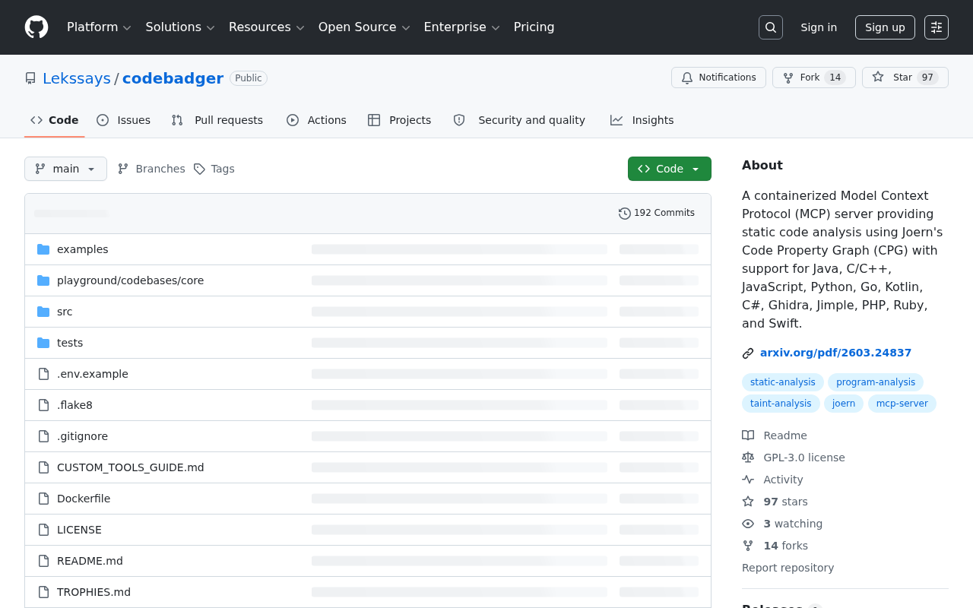Open the CUSTOM_TOOLS_GUIDE.md file

pyautogui.click(x=130, y=467)
